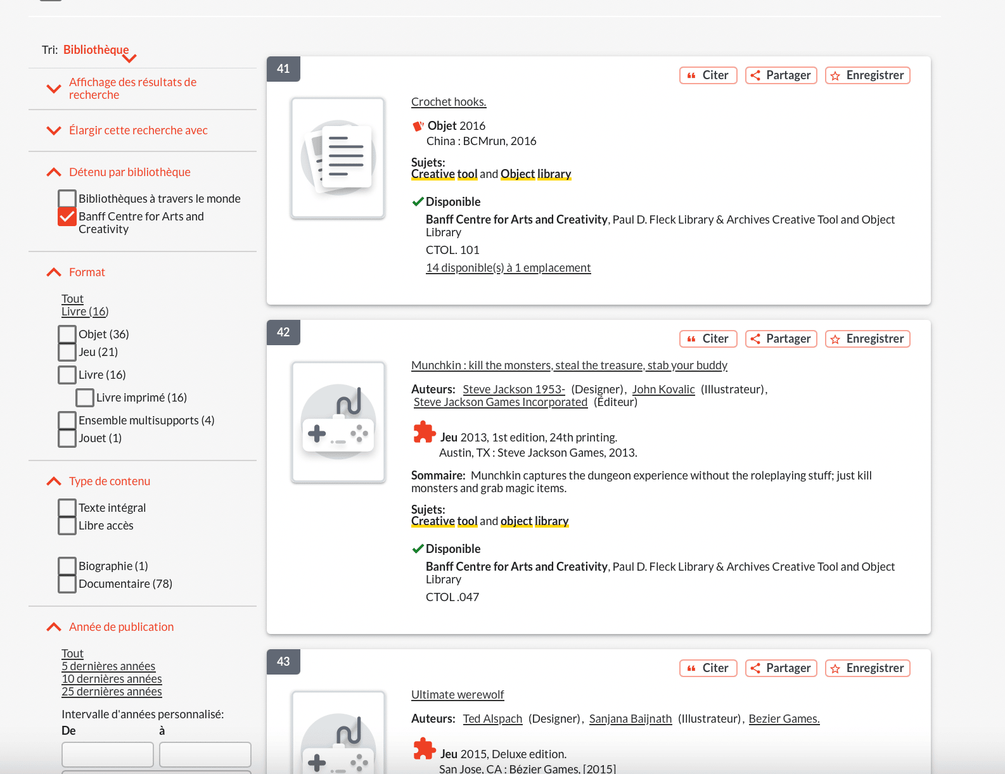Click the Citer button on result 41
Screen dimensions: 1005x774
pos(708,75)
